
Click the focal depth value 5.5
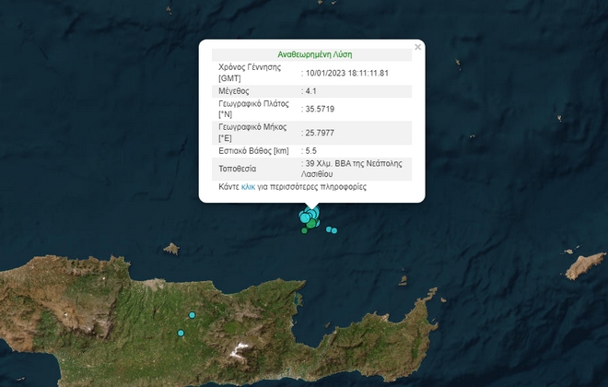pos(311,149)
